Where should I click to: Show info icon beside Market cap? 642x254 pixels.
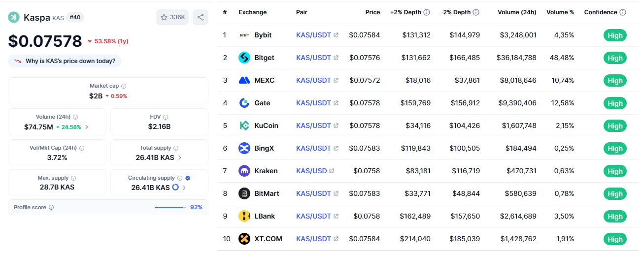pos(124,86)
